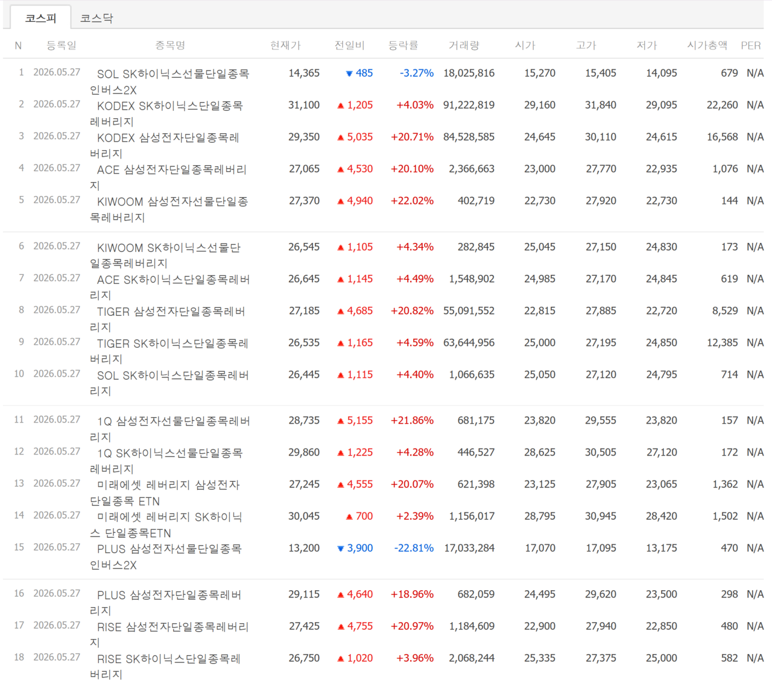Select the volume value 55,091,552

click(469, 310)
